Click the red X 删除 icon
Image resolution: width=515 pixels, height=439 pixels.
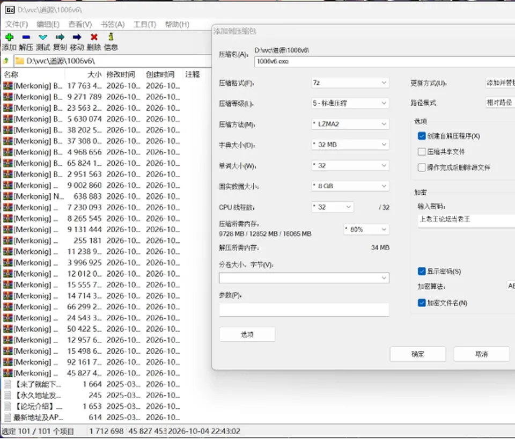(94, 37)
